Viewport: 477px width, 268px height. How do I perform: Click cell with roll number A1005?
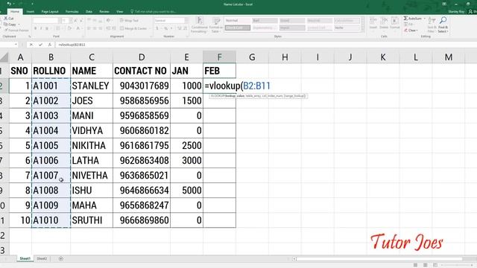tap(51, 146)
